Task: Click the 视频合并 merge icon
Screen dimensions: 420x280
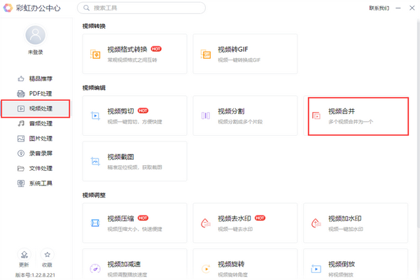Action: click(316, 115)
